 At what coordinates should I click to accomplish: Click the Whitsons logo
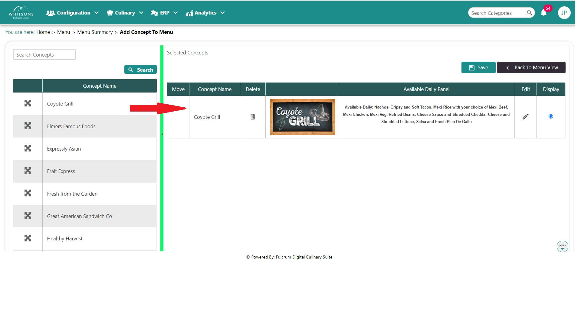click(21, 13)
